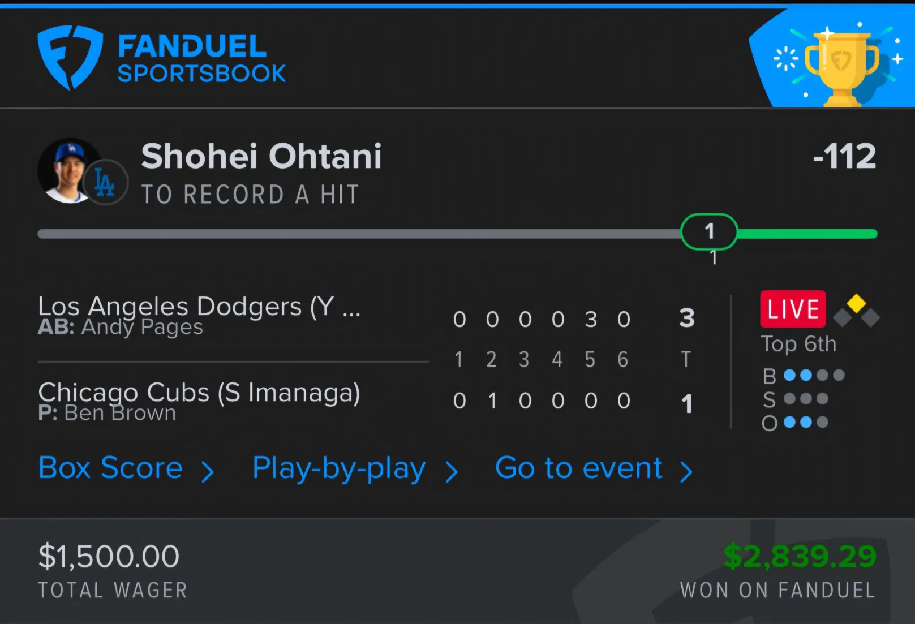Open the Box Score link

110,468
